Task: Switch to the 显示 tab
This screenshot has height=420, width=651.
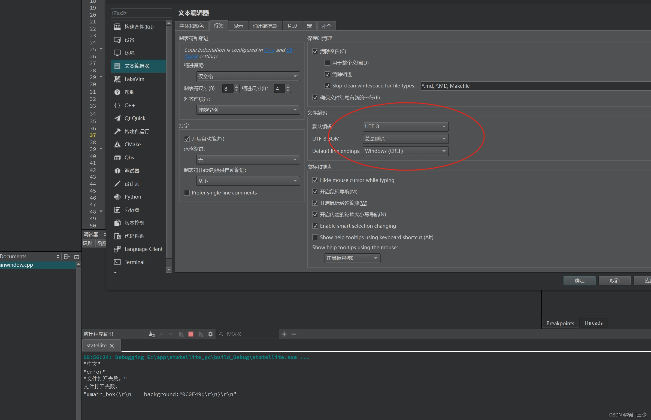Action: 238,26
